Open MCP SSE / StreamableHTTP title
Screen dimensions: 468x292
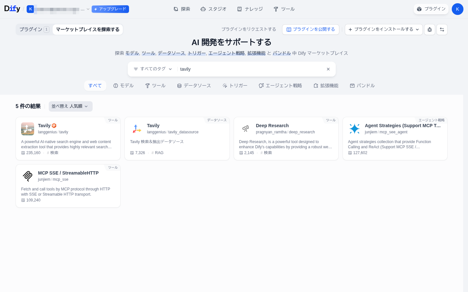(68, 173)
